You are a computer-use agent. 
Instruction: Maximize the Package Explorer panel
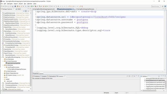click(x=30, y=9)
